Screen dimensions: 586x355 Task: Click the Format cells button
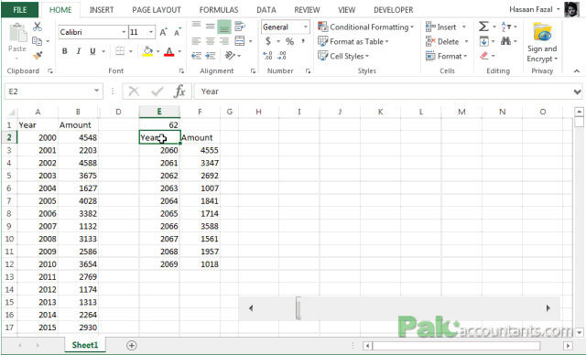[x=447, y=56]
